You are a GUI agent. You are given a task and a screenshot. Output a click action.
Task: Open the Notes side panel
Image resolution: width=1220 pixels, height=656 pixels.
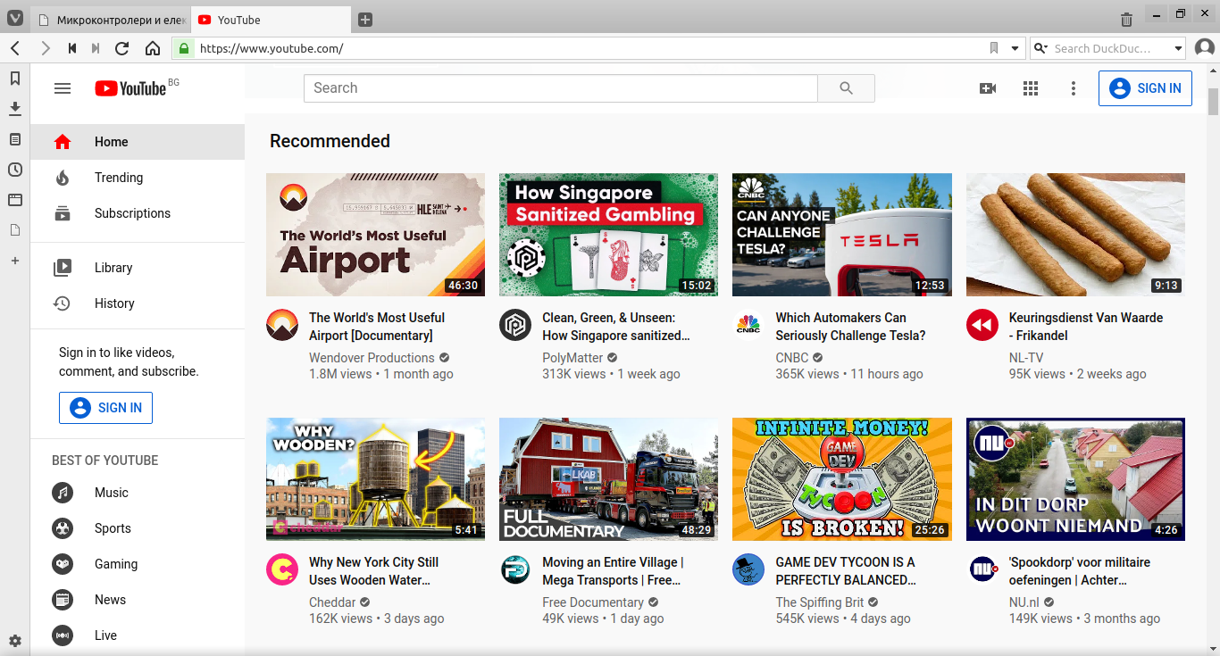coord(15,139)
